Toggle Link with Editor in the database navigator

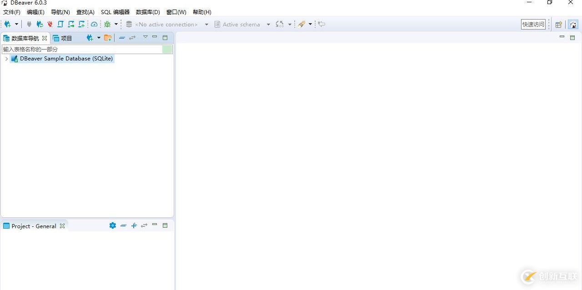pyautogui.click(x=132, y=38)
